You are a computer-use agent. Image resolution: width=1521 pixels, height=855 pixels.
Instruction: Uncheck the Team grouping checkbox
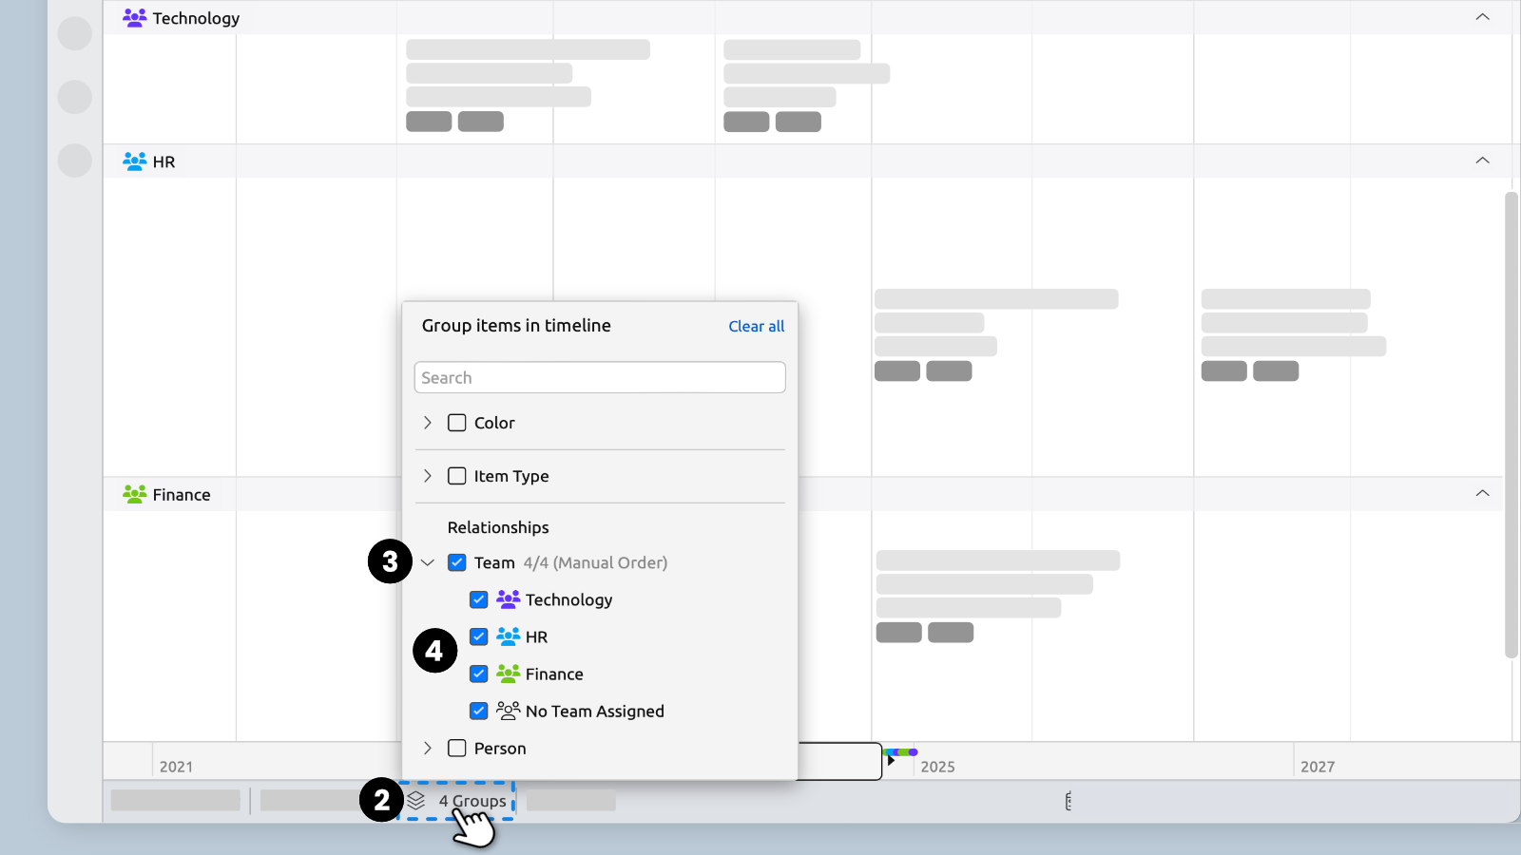457,562
